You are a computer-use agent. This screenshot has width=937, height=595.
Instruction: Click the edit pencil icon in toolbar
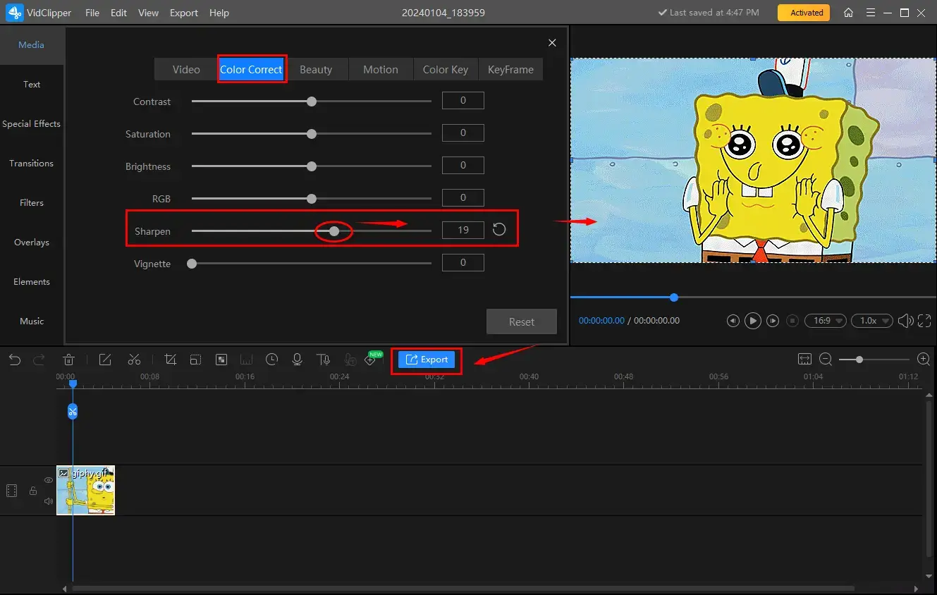(105, 360)
